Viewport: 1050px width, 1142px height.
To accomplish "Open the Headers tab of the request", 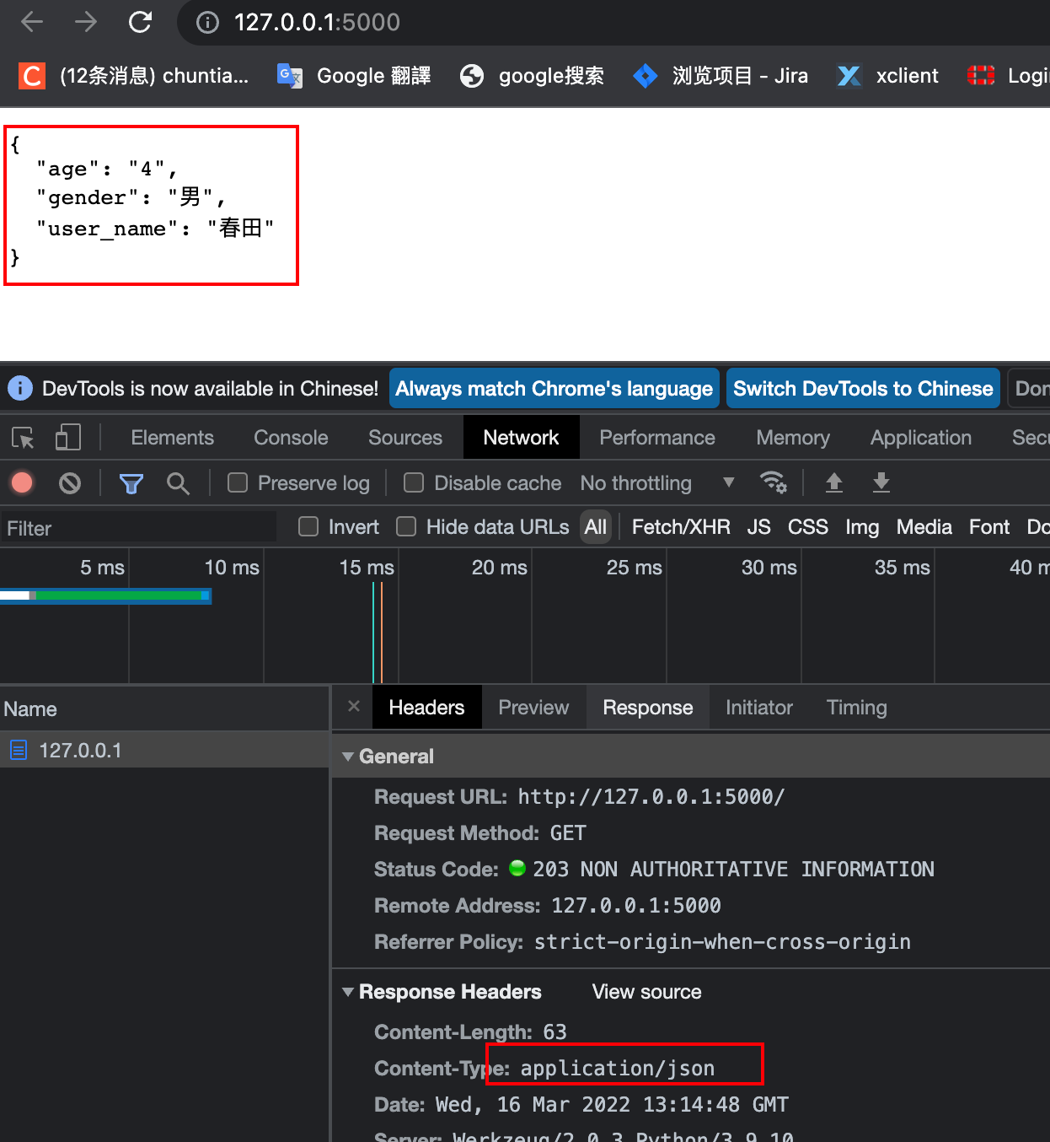I will click(426, 708).
